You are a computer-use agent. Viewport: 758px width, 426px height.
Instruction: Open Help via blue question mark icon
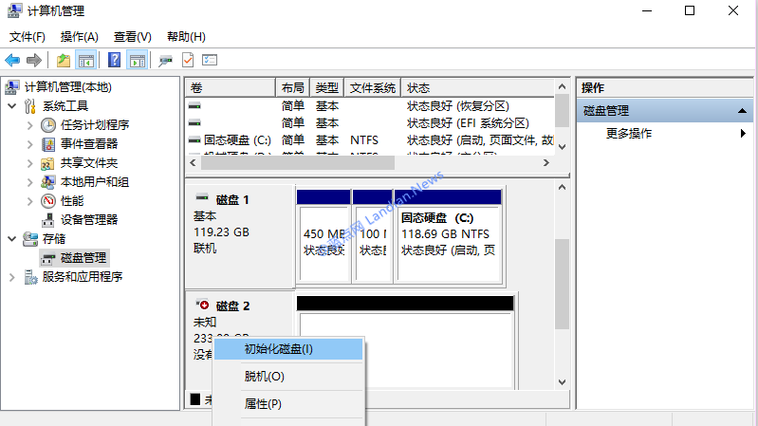point(114,60)
